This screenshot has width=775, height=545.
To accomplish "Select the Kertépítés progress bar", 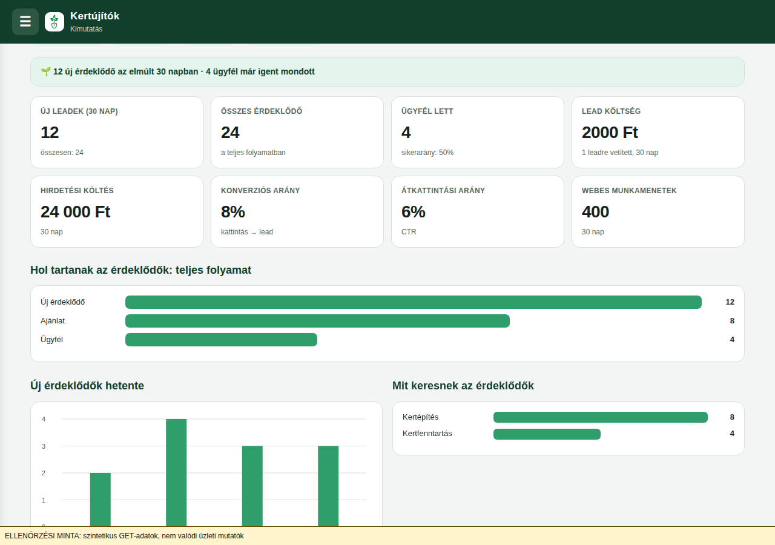I will click(601, 417).
